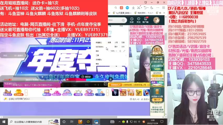Screen dimensions: 223x125
Task: Click the 年度巅峰赛 event badge
Action: tap(157, 51)
